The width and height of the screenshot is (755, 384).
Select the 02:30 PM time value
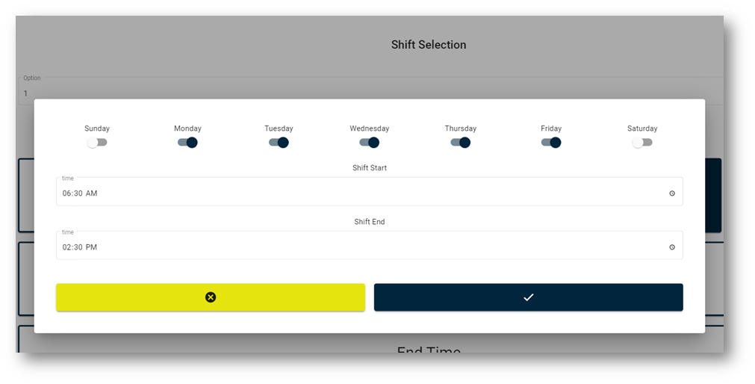80,247
